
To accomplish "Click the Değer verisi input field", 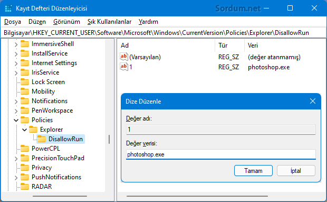I will (221, 154).
